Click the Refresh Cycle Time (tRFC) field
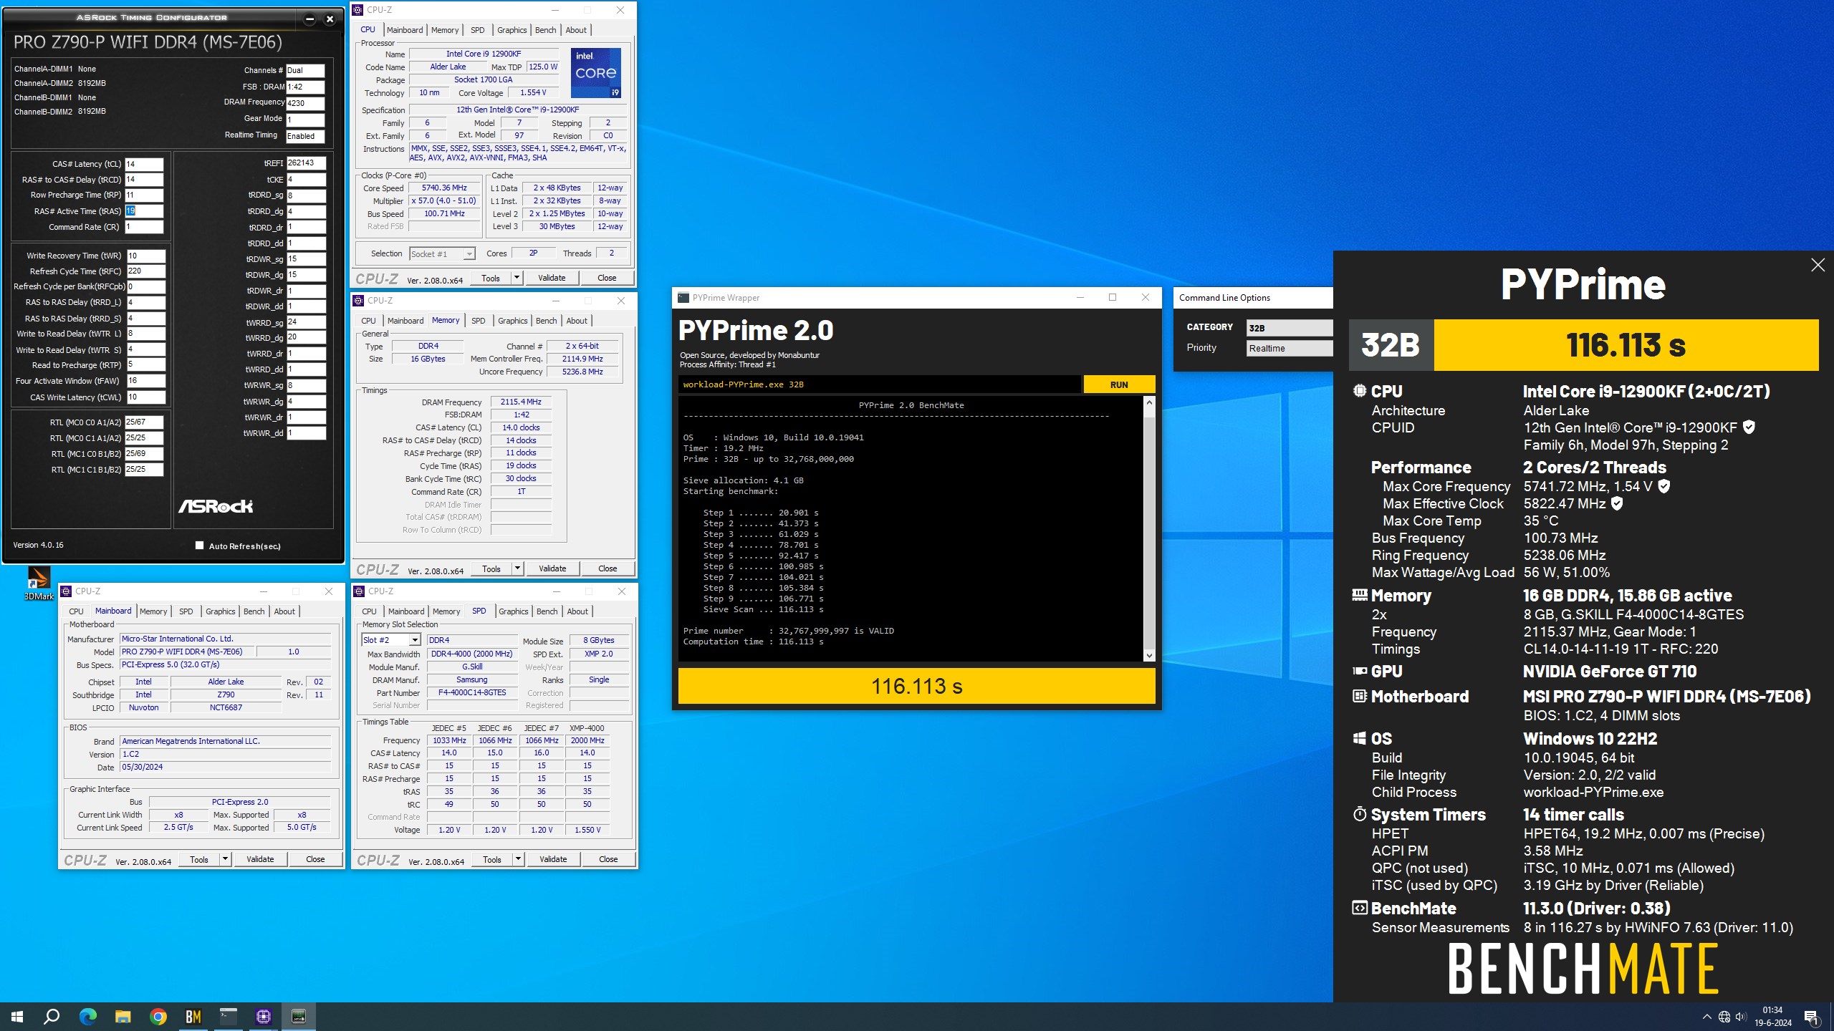The height and width of the screenshot is (1031, 1834). click(146, 271)
